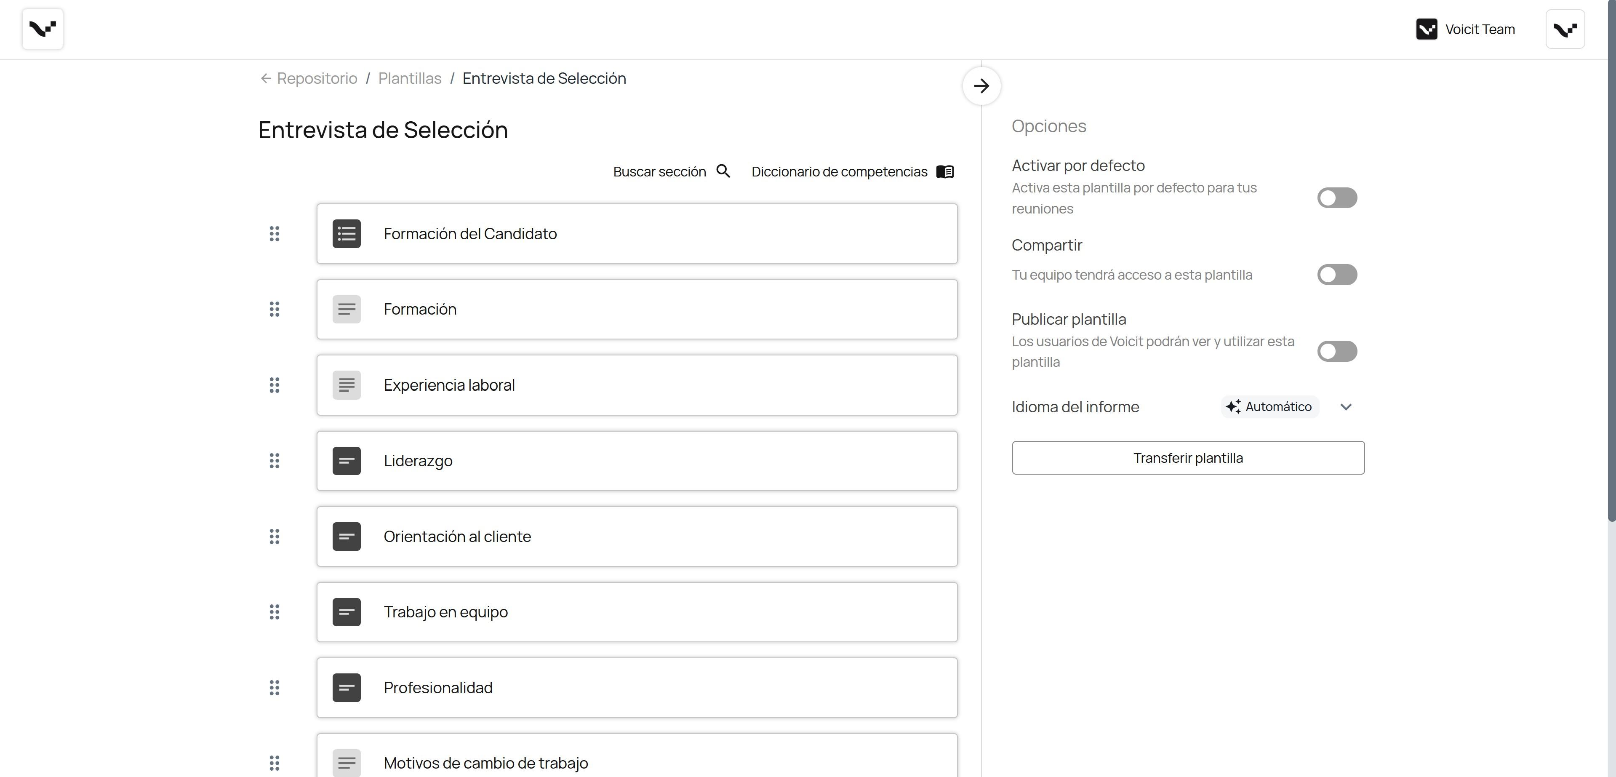
Task: Open the Trabajo en equipo section
Action: pos(636,612)
